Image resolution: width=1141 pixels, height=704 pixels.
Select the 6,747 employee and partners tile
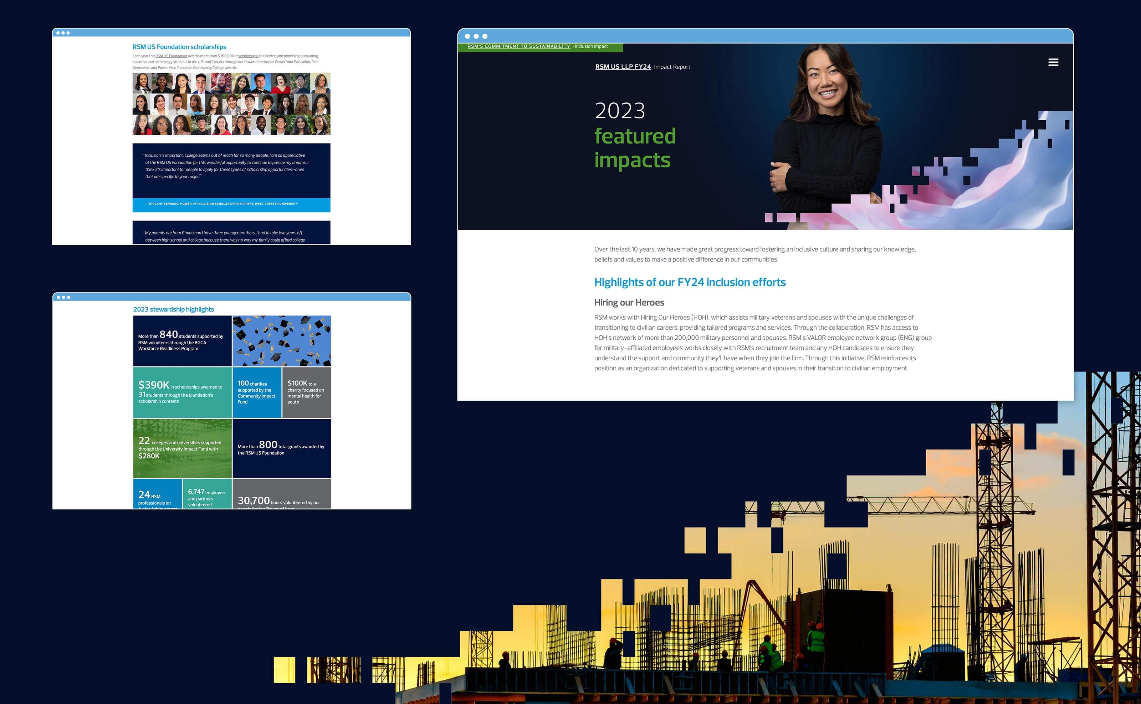pos(208,494)
